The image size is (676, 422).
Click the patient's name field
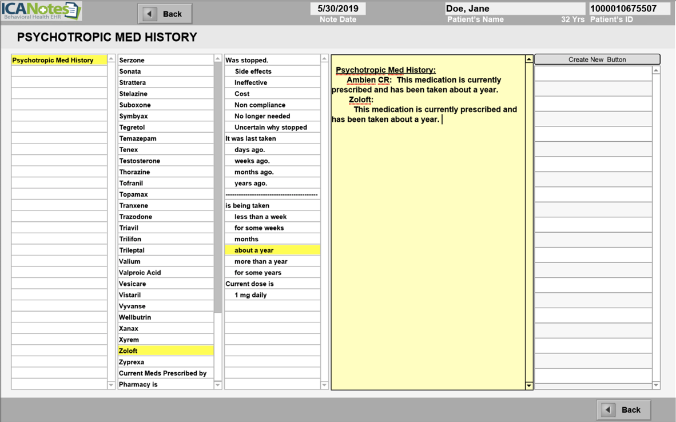[x=514, y=9]
